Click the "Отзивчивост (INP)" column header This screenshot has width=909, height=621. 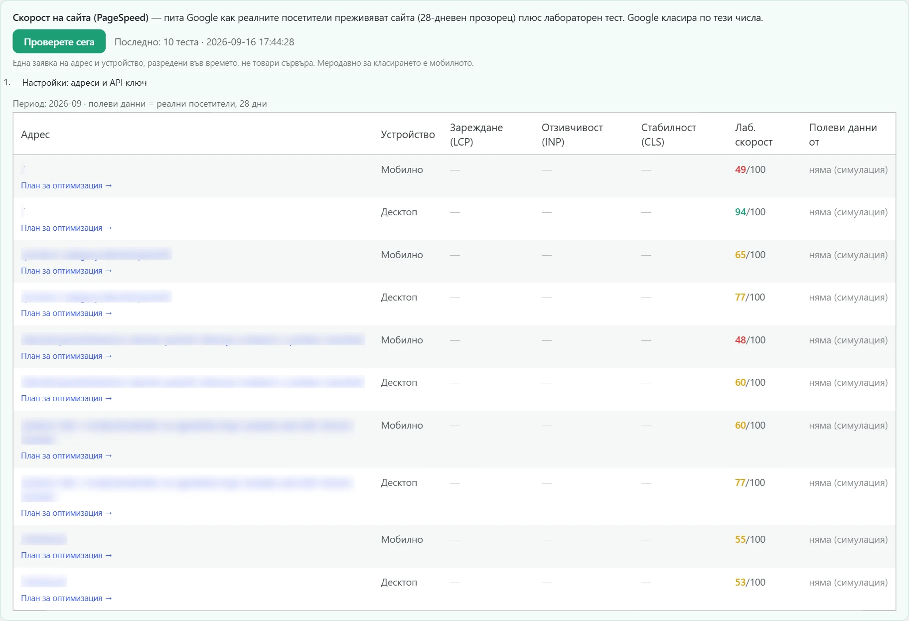pyautogui.click(x=572, y=135)
